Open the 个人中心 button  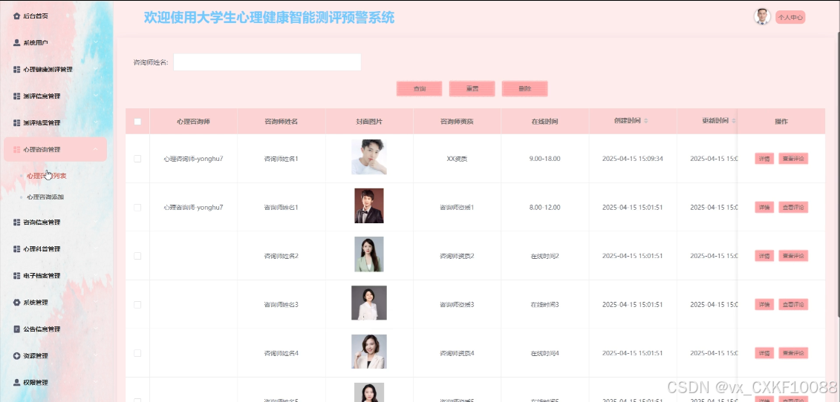click(790, 17)
